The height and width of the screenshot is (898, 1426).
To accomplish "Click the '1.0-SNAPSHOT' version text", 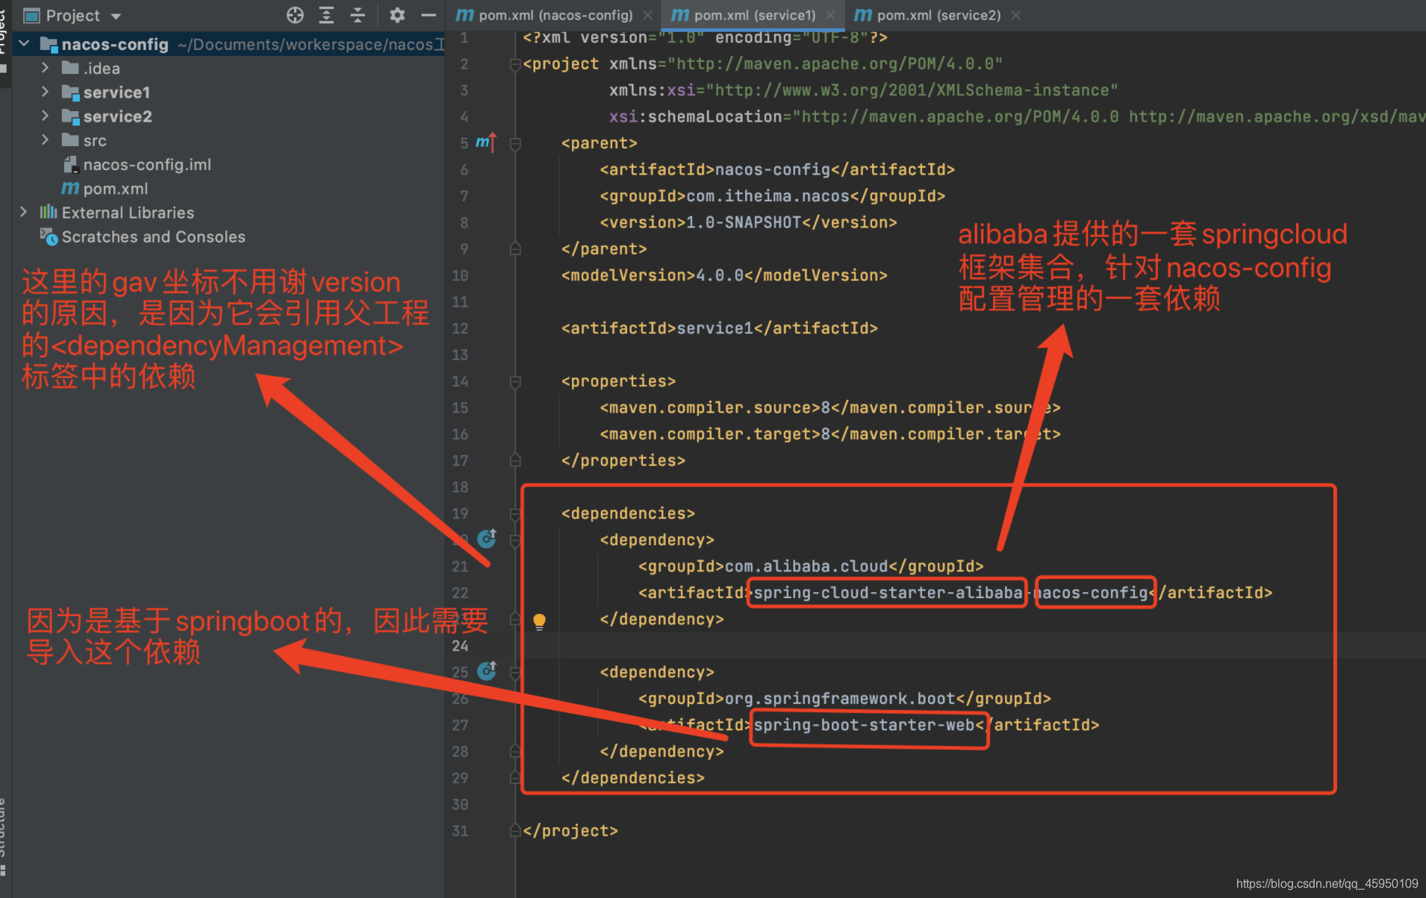I will click(x=744, y=222).
